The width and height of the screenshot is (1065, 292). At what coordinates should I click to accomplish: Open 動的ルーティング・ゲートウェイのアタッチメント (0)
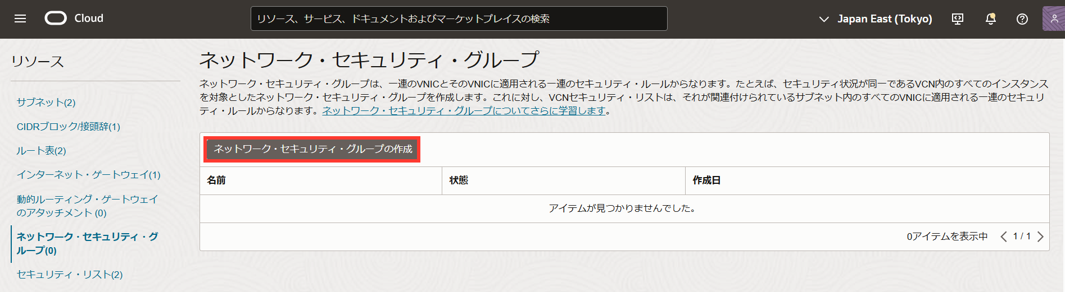[x=88, y=206]
